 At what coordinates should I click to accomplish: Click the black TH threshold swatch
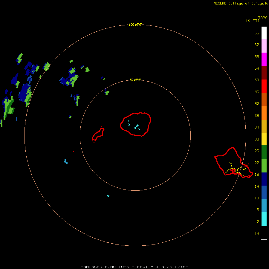264,233
